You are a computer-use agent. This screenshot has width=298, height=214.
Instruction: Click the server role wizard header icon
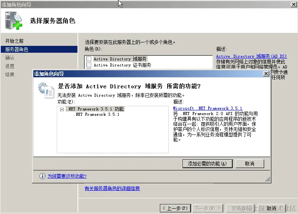pyautogui.click(x=14, y=21)
